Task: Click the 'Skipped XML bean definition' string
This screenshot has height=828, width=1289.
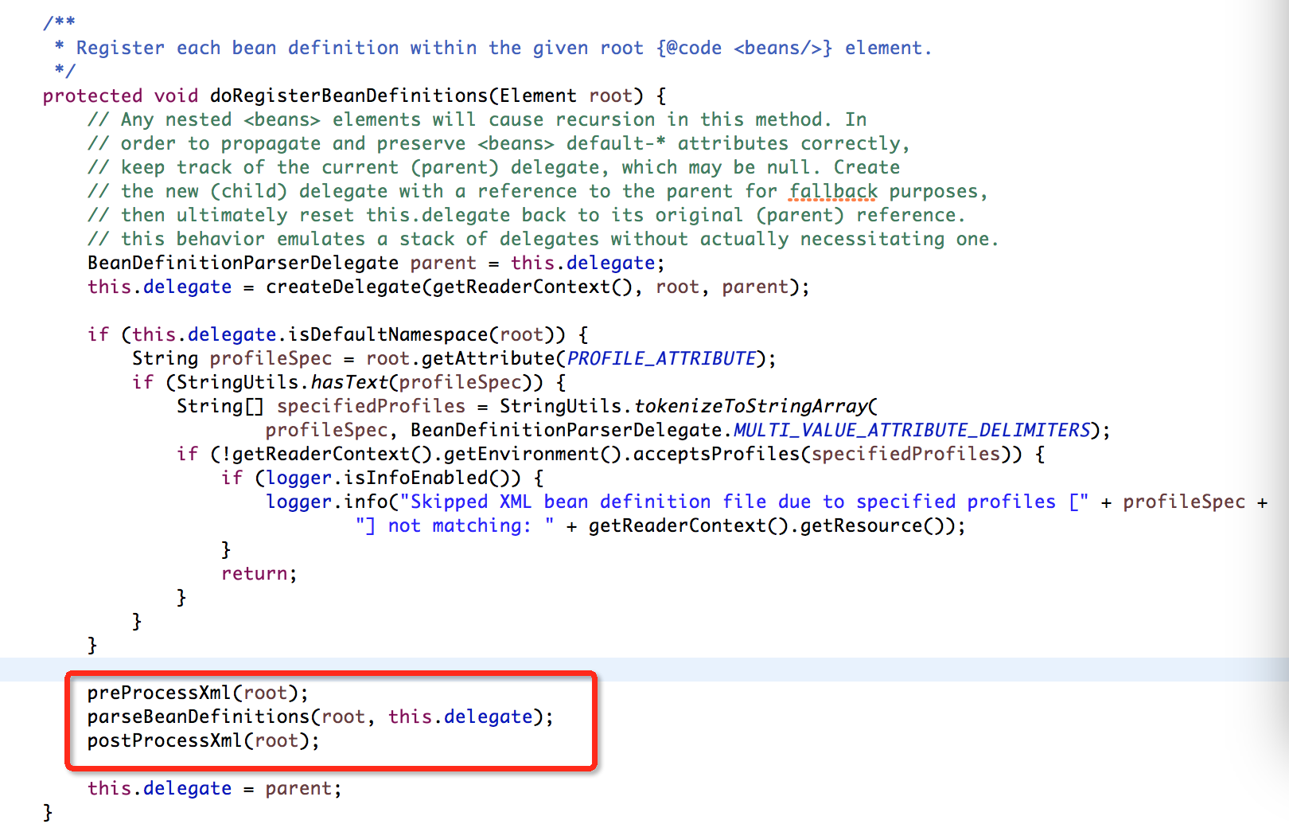Action: (x=743, y=502)
